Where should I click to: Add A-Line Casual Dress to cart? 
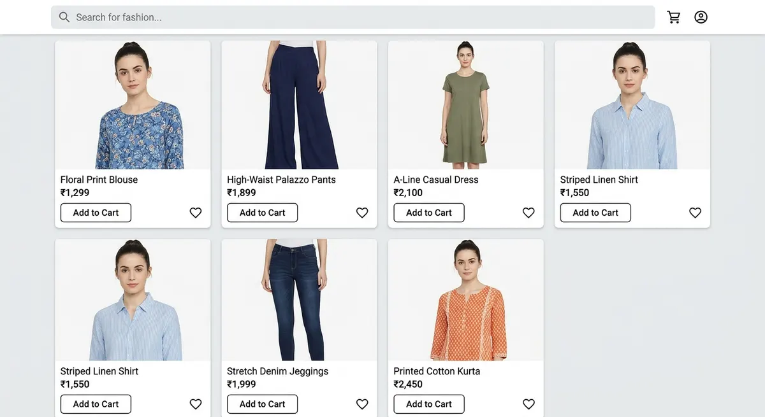(x=428, y=212)
